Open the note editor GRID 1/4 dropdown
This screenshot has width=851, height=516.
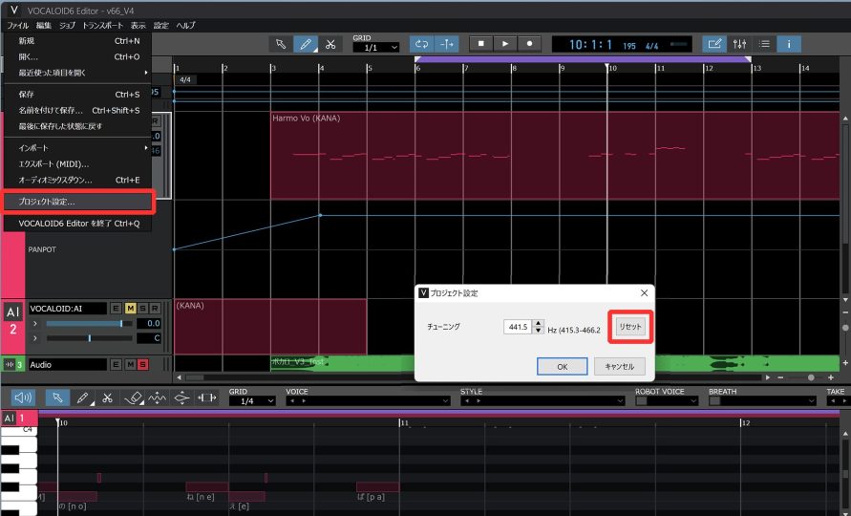pos(252,400)
